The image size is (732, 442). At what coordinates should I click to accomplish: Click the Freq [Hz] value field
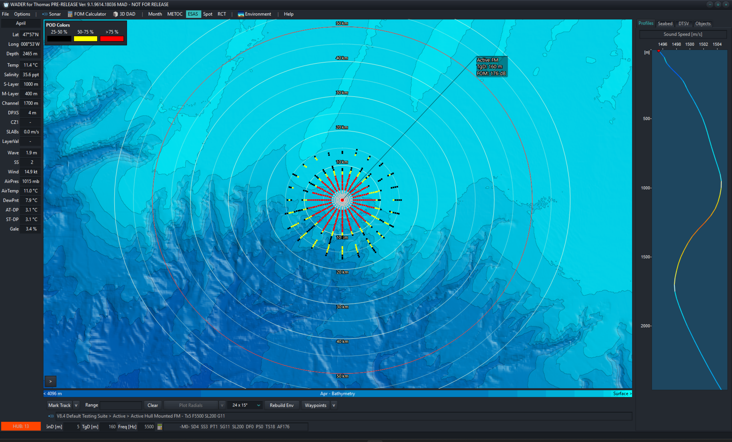pyautogui.click(x=147, y=427)
